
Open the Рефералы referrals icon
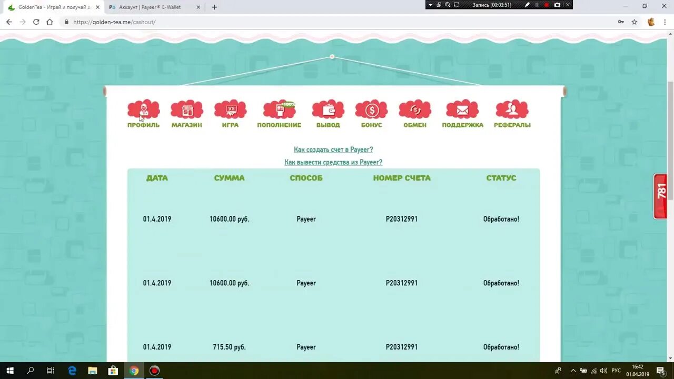click(x=512, y=109)
